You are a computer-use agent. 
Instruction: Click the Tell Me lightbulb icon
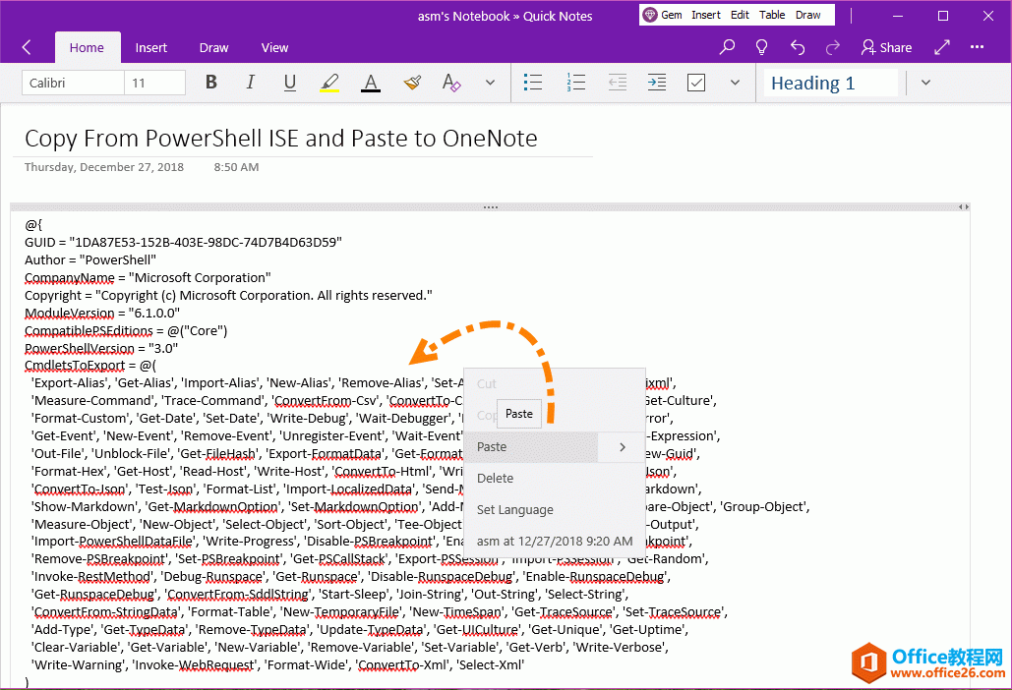pos(761,46)
